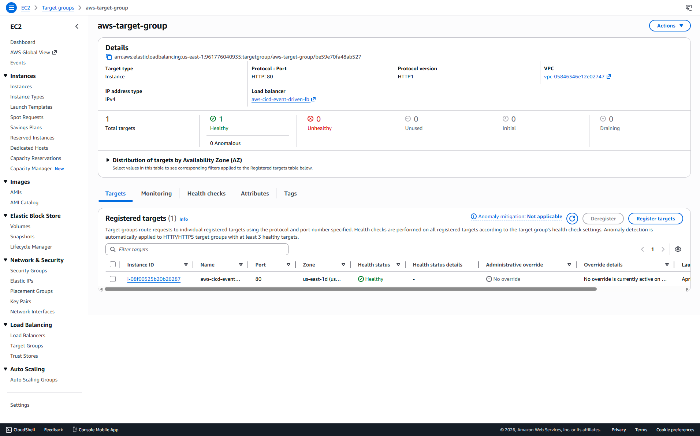Open Zone column sort arrow

coord(343,265)
